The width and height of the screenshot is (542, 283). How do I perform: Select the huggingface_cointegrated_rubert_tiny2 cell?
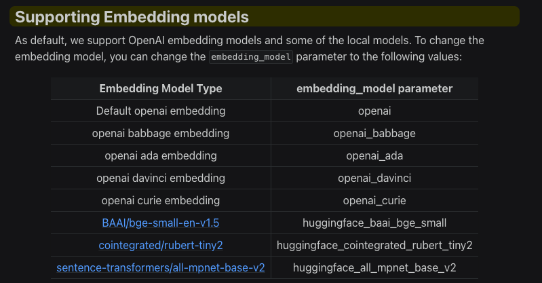click(x=374, y=245)
